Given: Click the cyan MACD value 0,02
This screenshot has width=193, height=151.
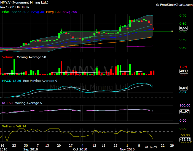Looking at the screenshot, I should pos(183,92).
